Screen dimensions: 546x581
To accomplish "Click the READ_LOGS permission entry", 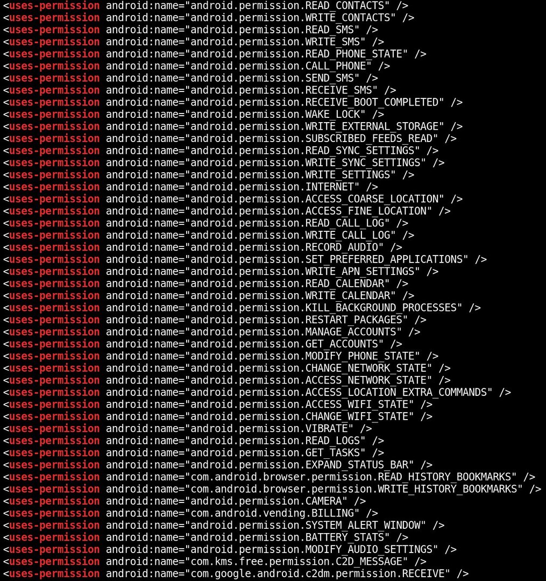I will pyautogui.click(x=193, y=441).
